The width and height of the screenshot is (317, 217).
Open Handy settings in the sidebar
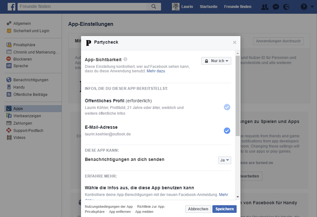19,87
